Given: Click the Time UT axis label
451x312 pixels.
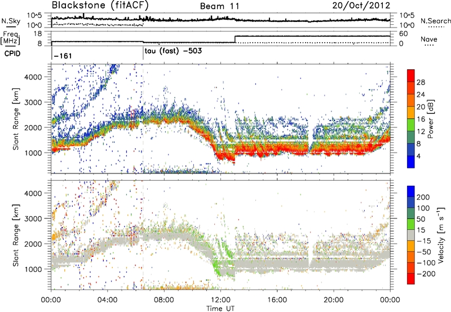Looking at the screenshot, I should click(220, 308).
